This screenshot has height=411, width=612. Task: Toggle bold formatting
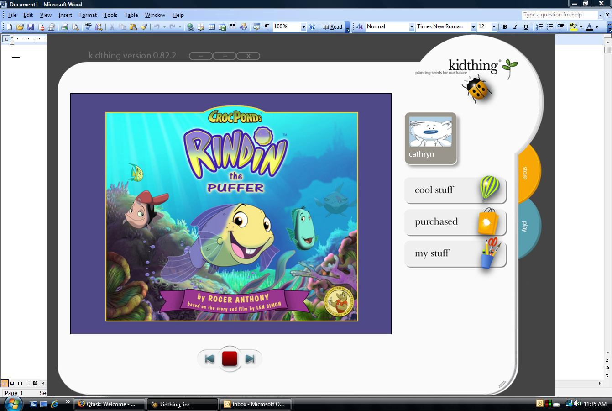pyautogui.click(x=505, y=27)
